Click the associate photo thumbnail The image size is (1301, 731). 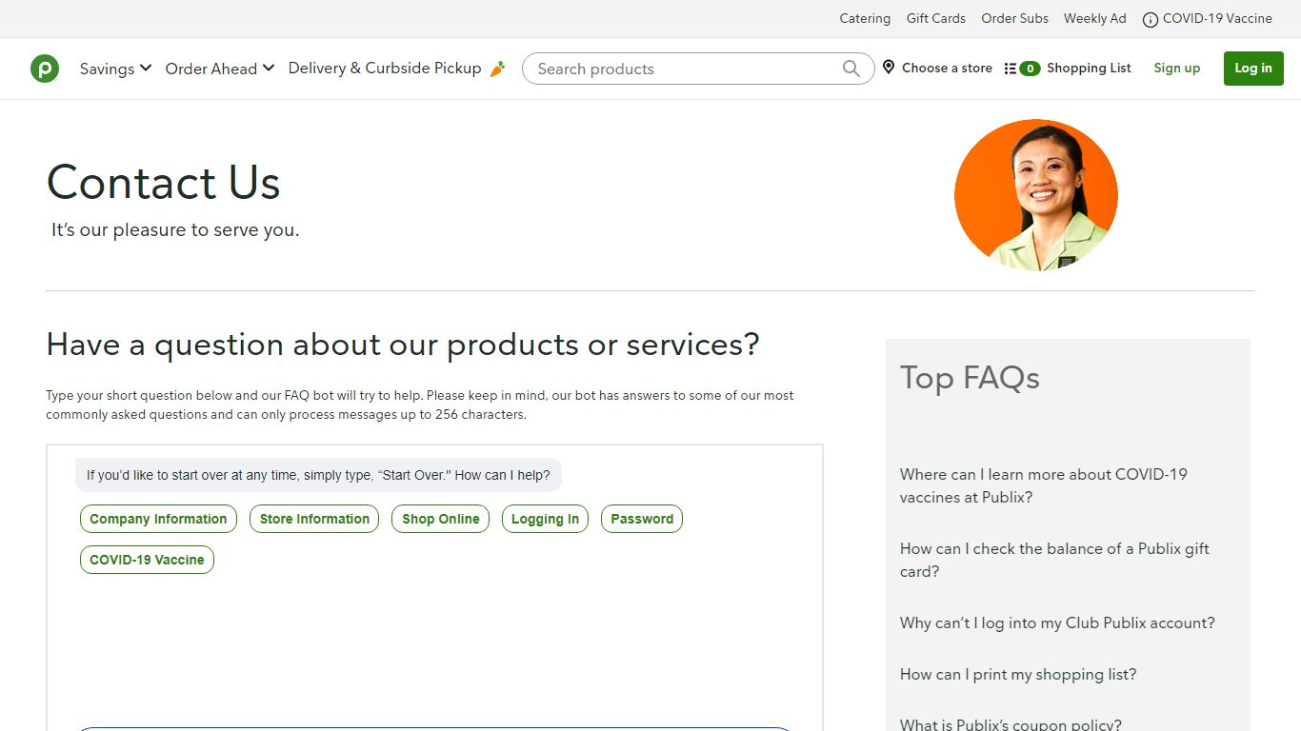coord(1036,195)
